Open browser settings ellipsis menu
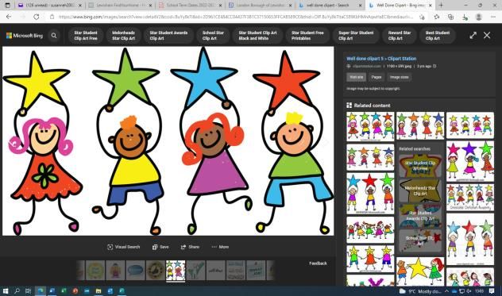Image resolution: width=502 pixels, height=296 pixels. 493,17
